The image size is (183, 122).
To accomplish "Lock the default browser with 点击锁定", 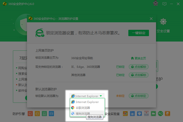I will [138, 96].
